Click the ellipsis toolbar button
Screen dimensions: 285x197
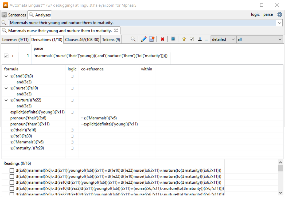coord(206,39)
